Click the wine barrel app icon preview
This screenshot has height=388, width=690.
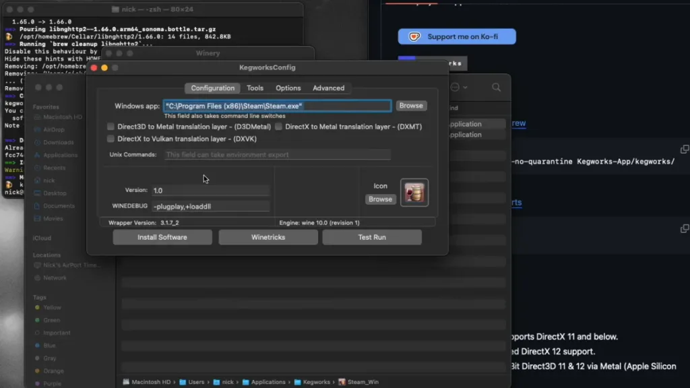414,192
